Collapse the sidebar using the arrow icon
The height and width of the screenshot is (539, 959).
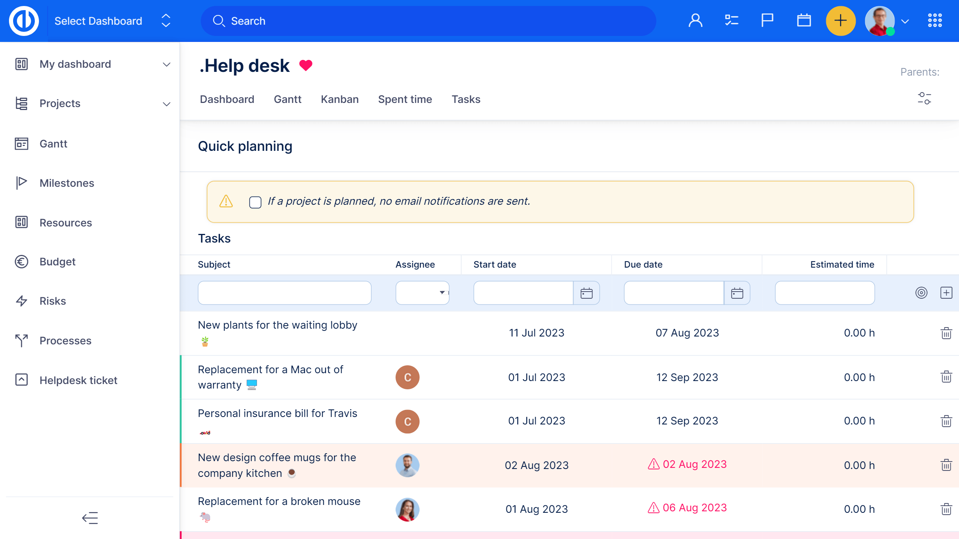tap(90, 518)
